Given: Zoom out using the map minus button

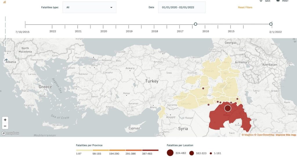Looking at the screenshot, I should tap(5, 126).
